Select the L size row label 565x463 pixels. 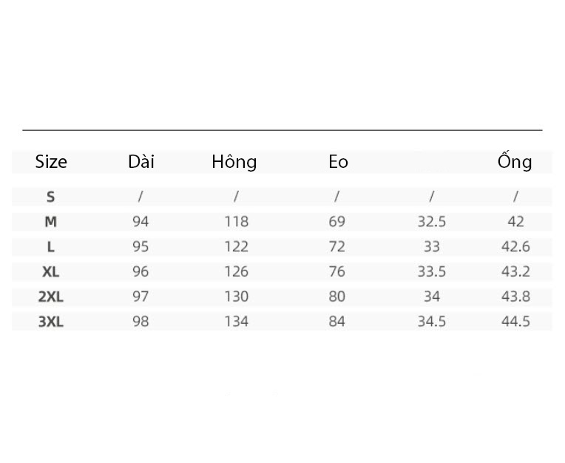(x=50, y=247)
